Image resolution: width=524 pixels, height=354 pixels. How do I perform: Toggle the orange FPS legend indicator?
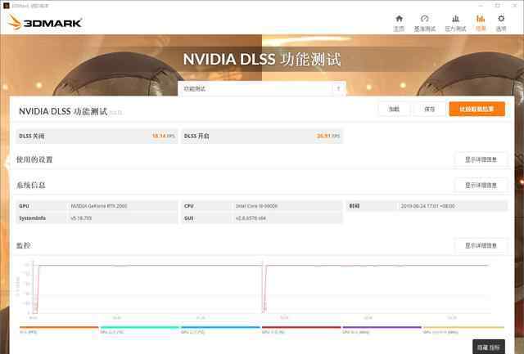(x=59, y=330)
